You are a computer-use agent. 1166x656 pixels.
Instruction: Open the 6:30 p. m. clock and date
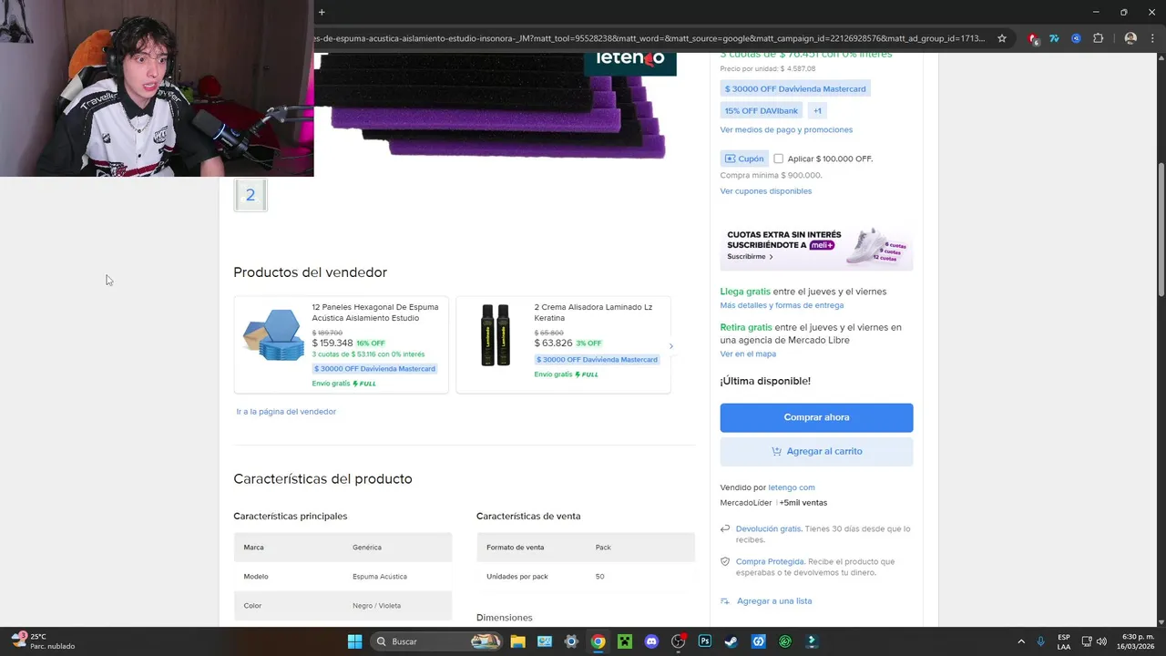click(1138, 641)
